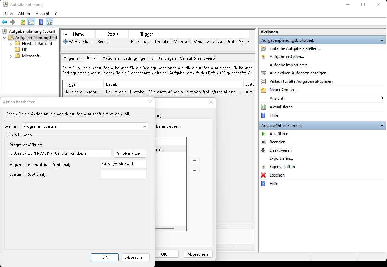Viewport: 387px width, 267px height.
Task: Click the blue help icon in toolbar
Action: click(x=41, y=22)
